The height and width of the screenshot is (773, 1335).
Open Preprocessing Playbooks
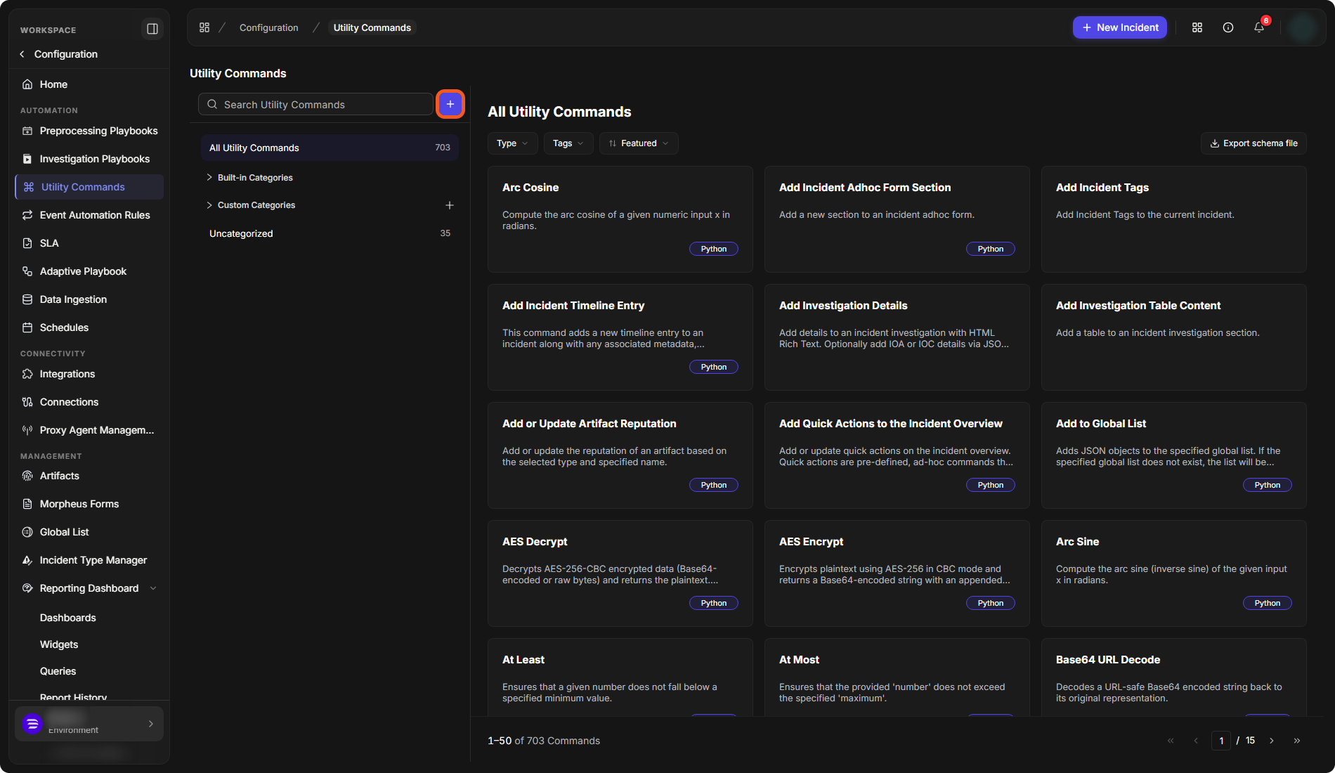tap(89, 131)
